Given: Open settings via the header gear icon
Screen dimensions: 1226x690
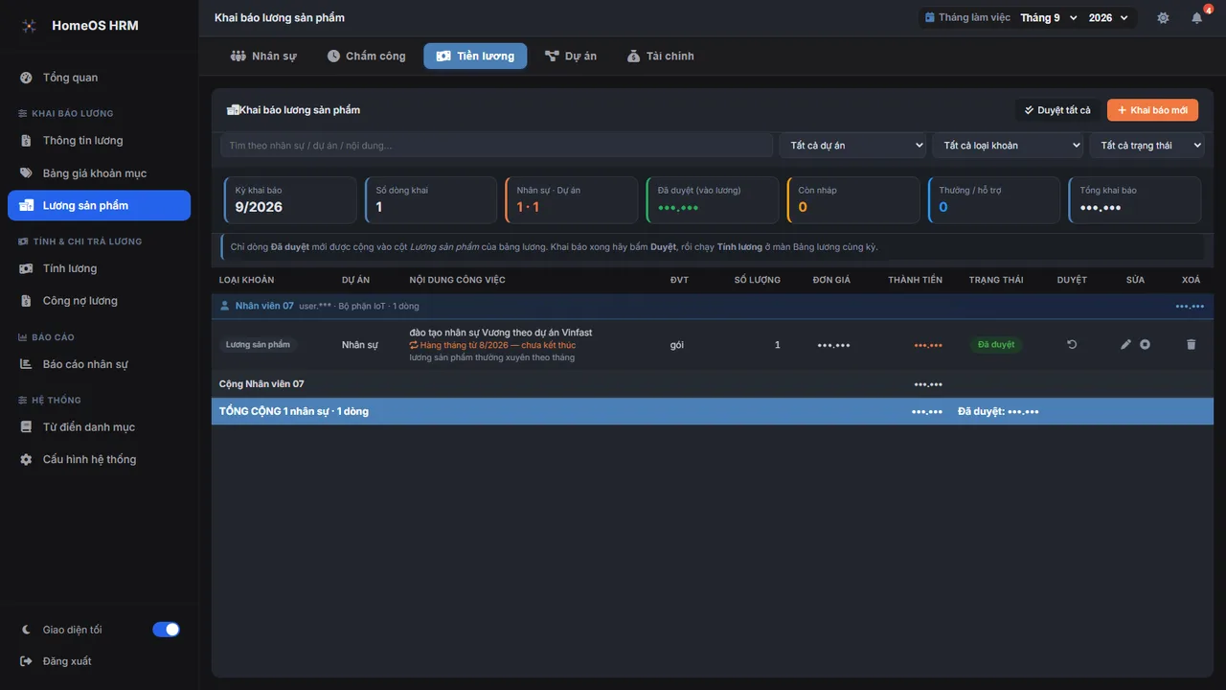Looking at the screenshot, I should [x=1163, y=18].
